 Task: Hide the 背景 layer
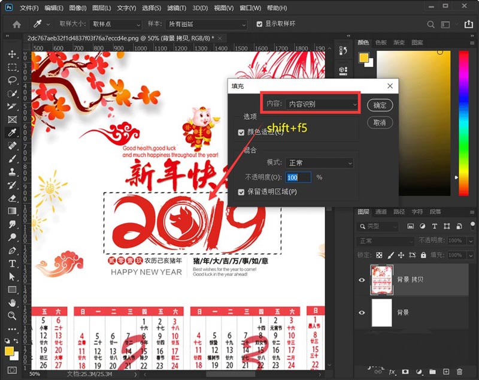(362, 312)
